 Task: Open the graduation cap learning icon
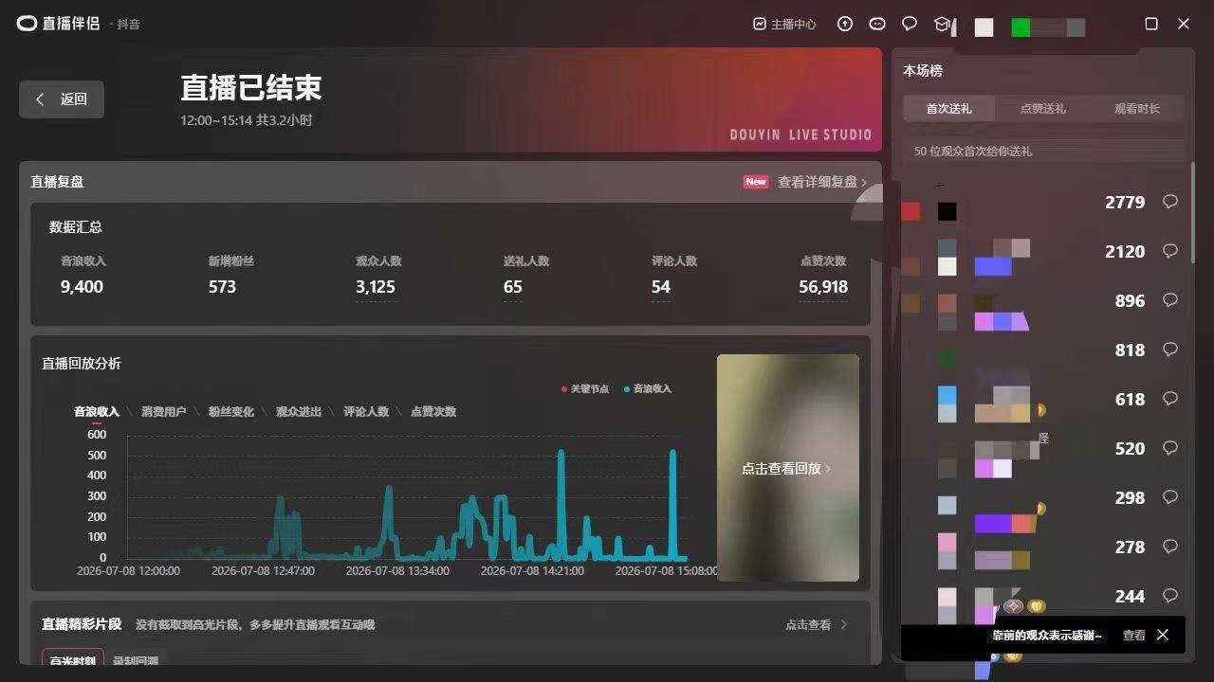tap(941, 24)
